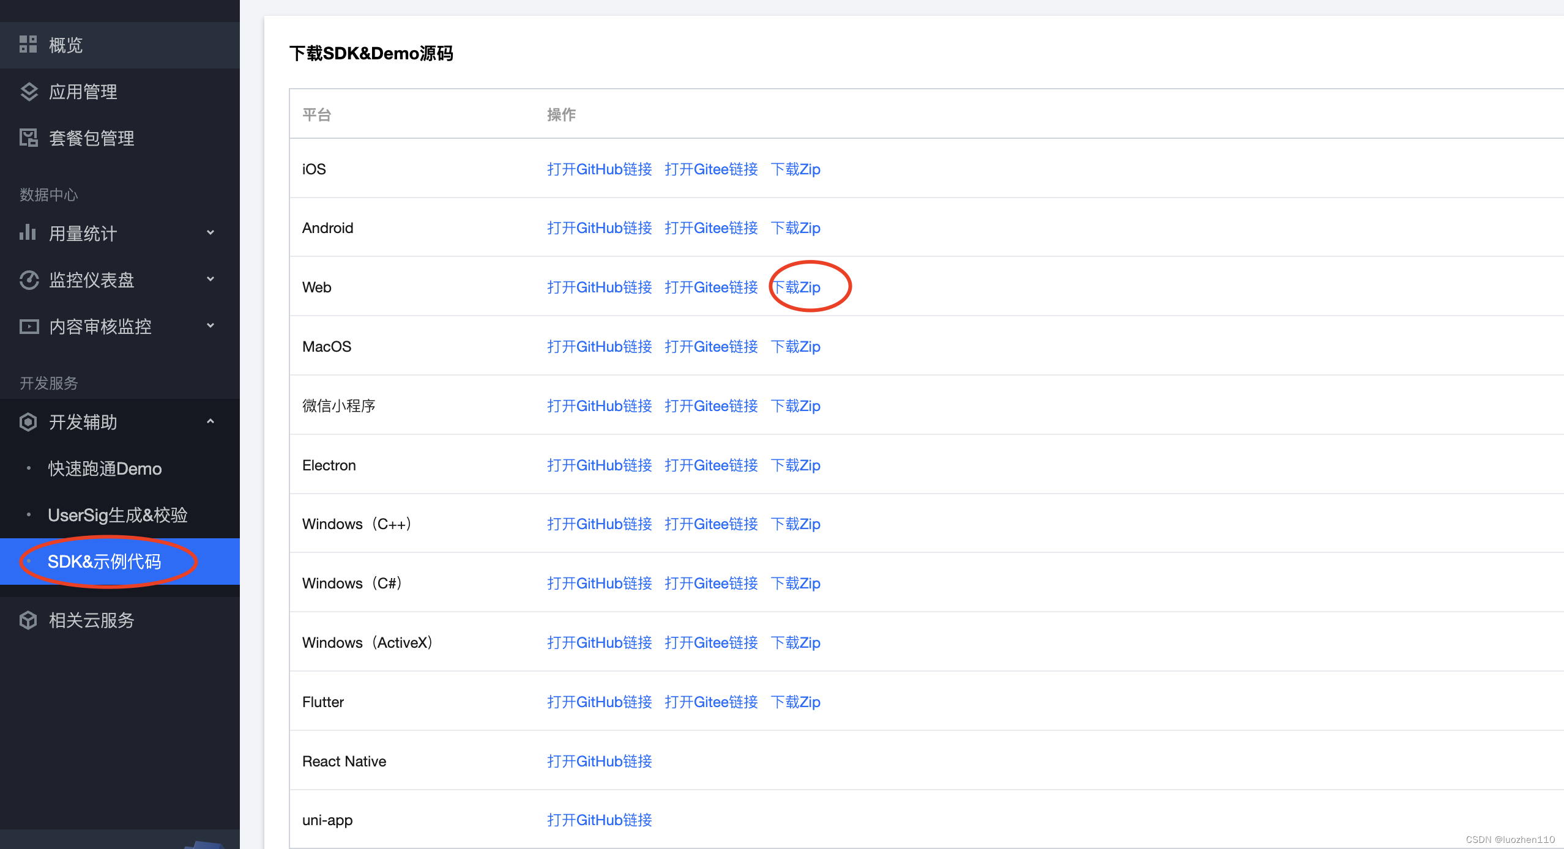Click the 开发辅助 hexagon icon
The width and height of the screenshot is (1564, 849).
click(28, 422)
